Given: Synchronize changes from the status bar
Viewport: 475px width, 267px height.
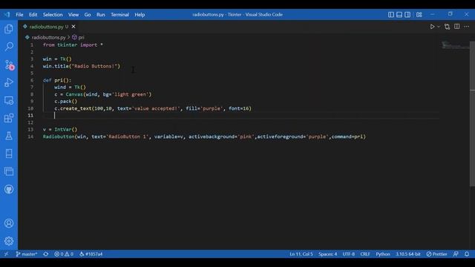Looking at the screenshot, I should tap(46, 254).
